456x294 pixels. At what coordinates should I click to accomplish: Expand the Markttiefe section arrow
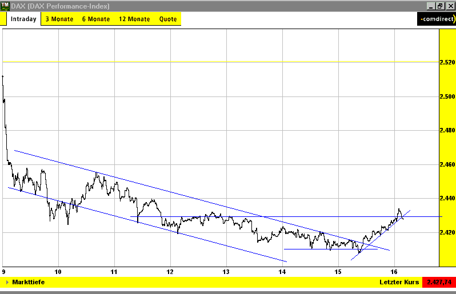(x=7, y=282)
